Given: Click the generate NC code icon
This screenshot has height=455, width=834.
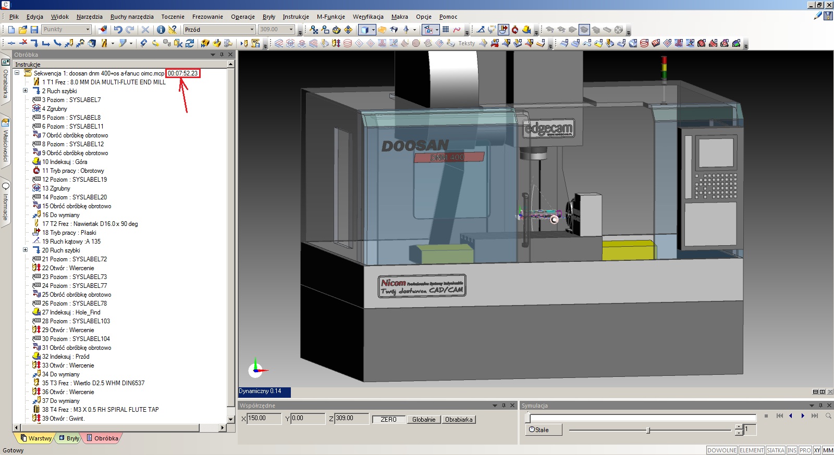Looking at the screenshot, I should click(255, 43).
